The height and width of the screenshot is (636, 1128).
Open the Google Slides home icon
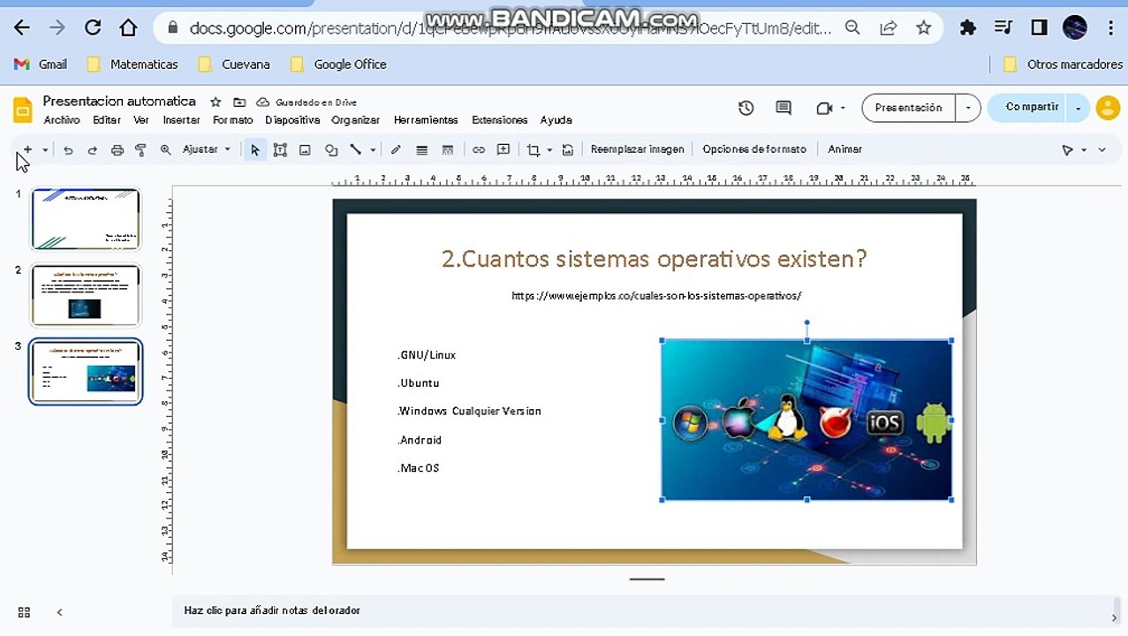(x=22, y=110)
